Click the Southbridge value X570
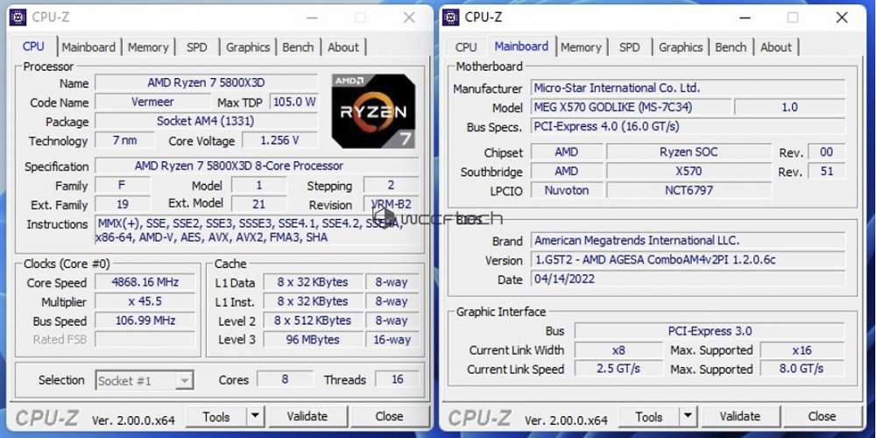Image resolution: width=876 pixels, height=438 pixels. tap(689, 171)
